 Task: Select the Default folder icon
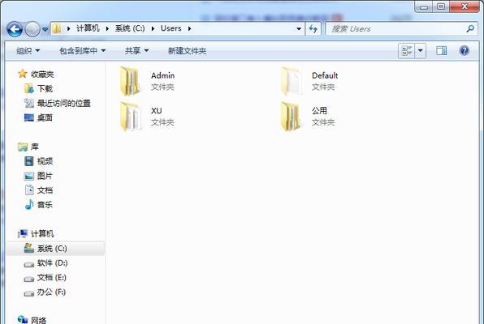click(291, 81)
